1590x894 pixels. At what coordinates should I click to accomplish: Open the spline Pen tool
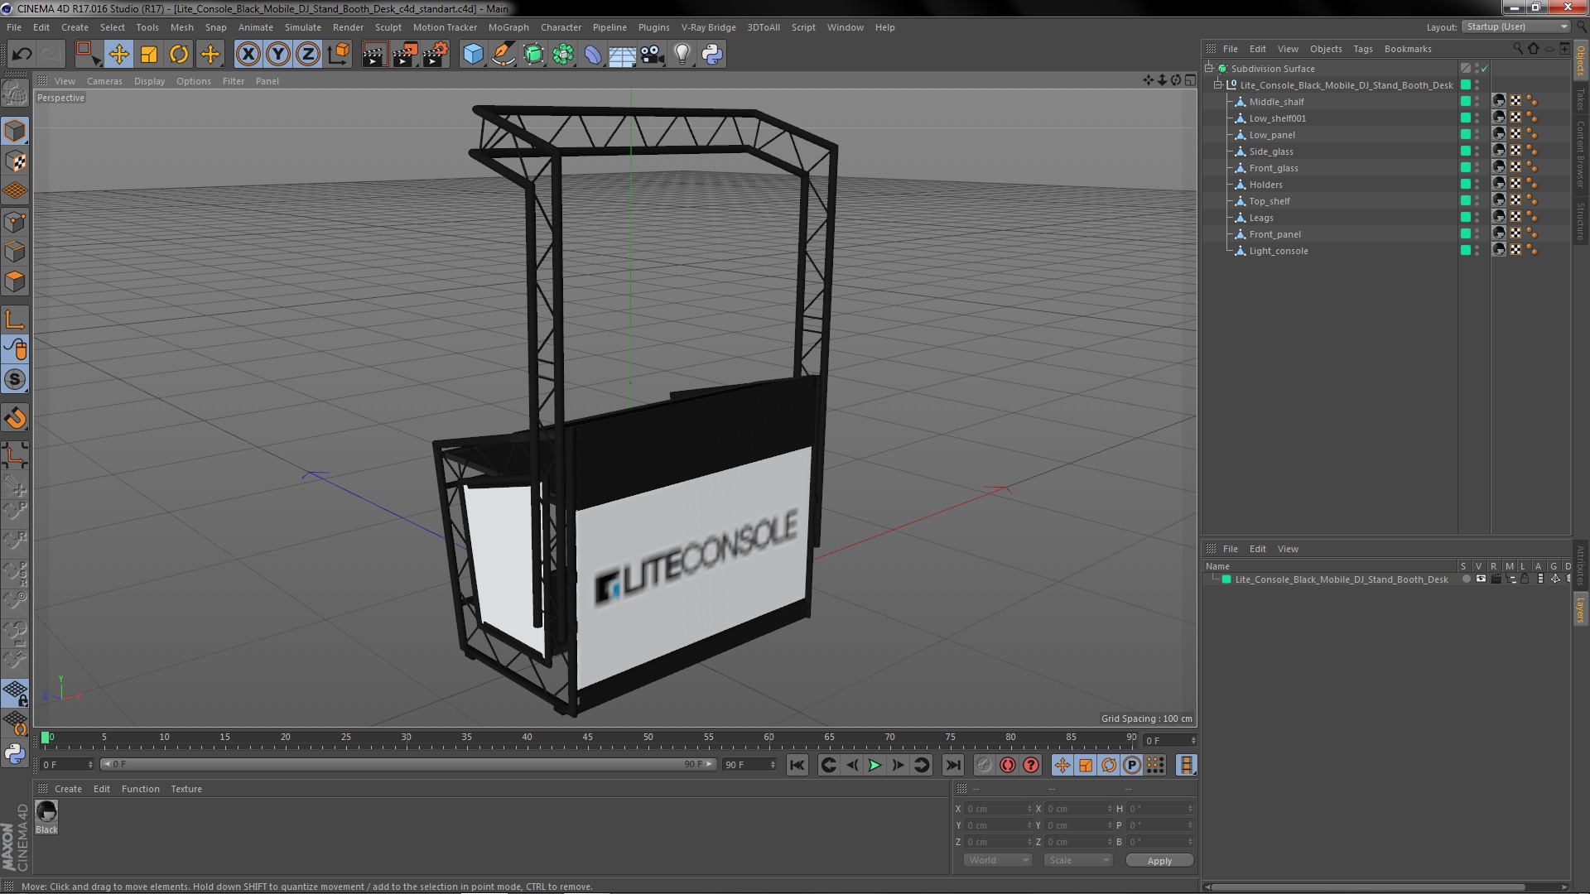tap(503, 55)
